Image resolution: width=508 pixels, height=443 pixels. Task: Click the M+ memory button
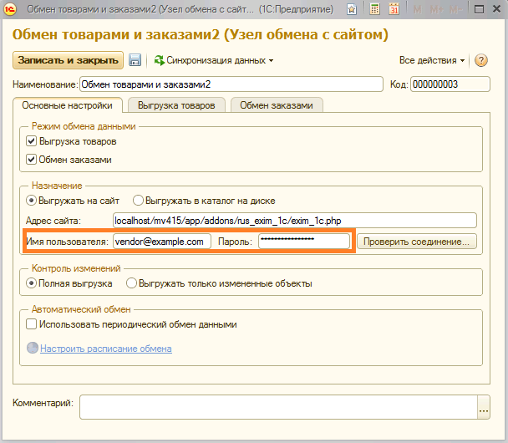point(436,10)
